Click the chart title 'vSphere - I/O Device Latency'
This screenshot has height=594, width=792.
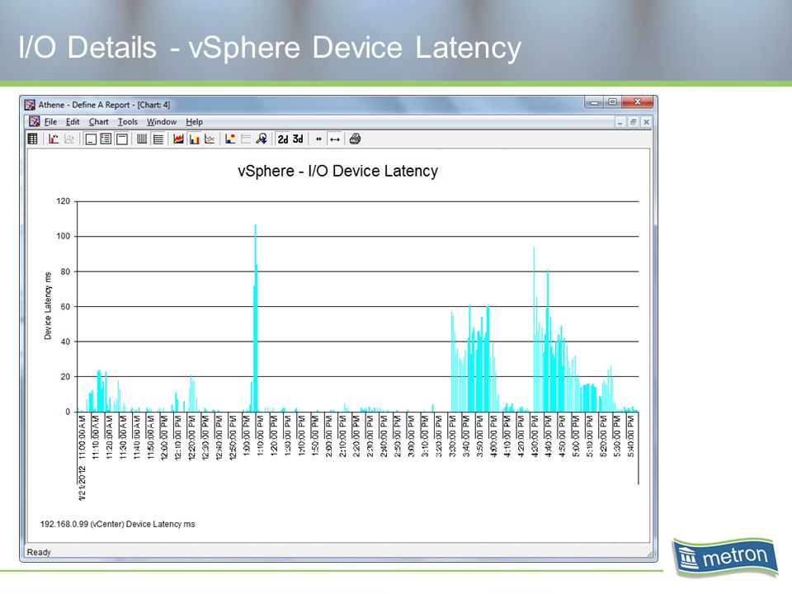(x=338, y=172)
